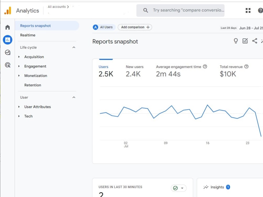Open the Explore icon in sidebar
263x197 pixels.
click(x=8, y=52)
